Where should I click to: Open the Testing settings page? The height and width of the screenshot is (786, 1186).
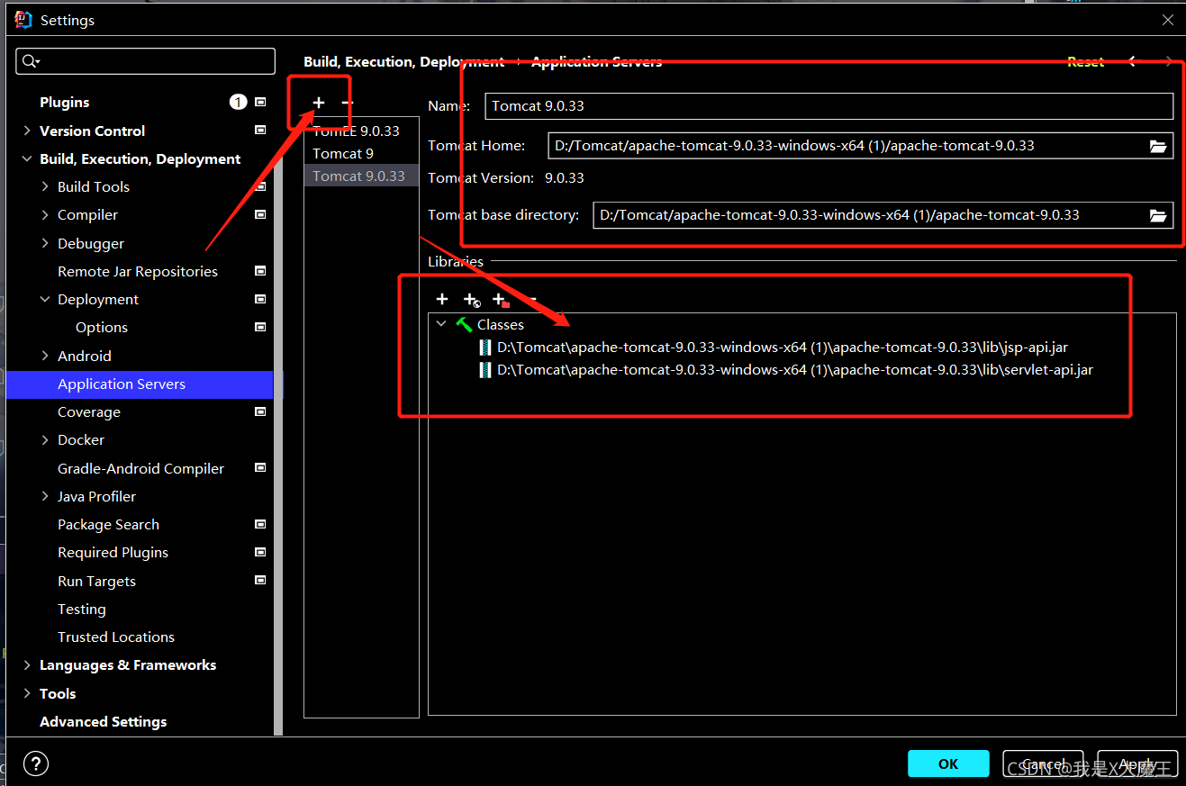click(x=82, y=609)
